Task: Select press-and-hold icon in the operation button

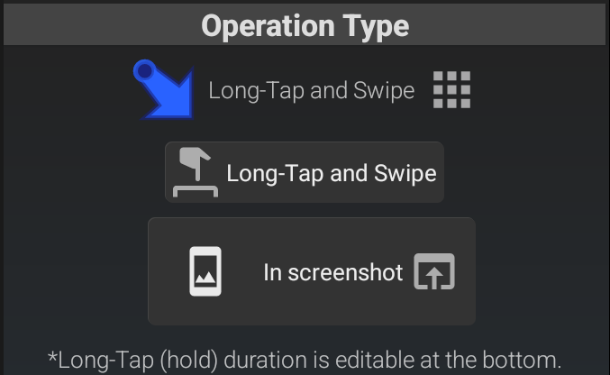Action: pyautogui.click(x=196, y=172)
